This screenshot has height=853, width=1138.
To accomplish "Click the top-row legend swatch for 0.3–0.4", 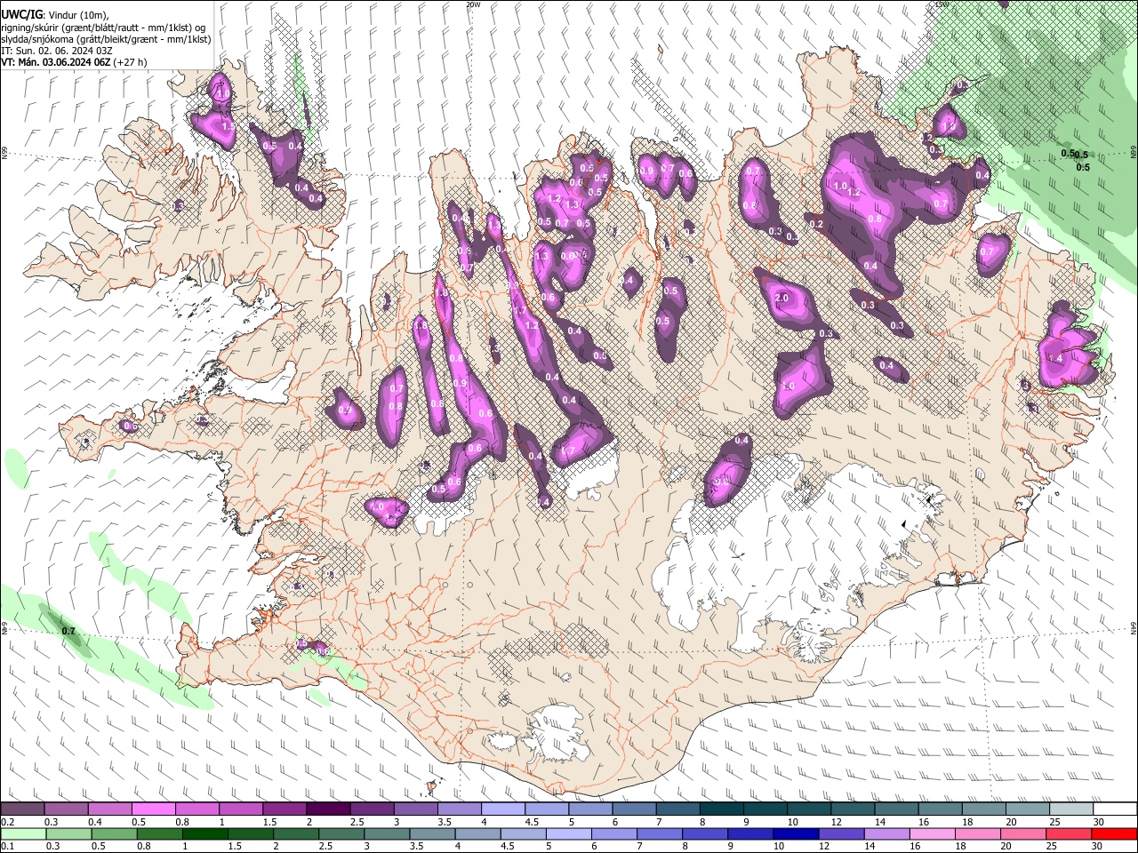I will (67, 809).
